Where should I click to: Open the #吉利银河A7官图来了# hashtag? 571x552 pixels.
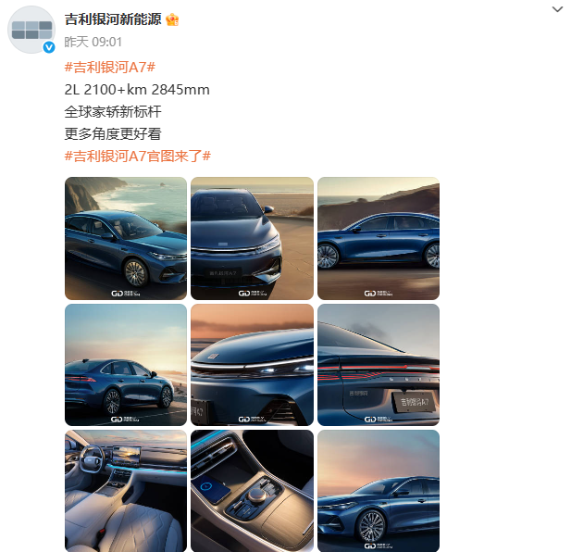click(138, 157)
